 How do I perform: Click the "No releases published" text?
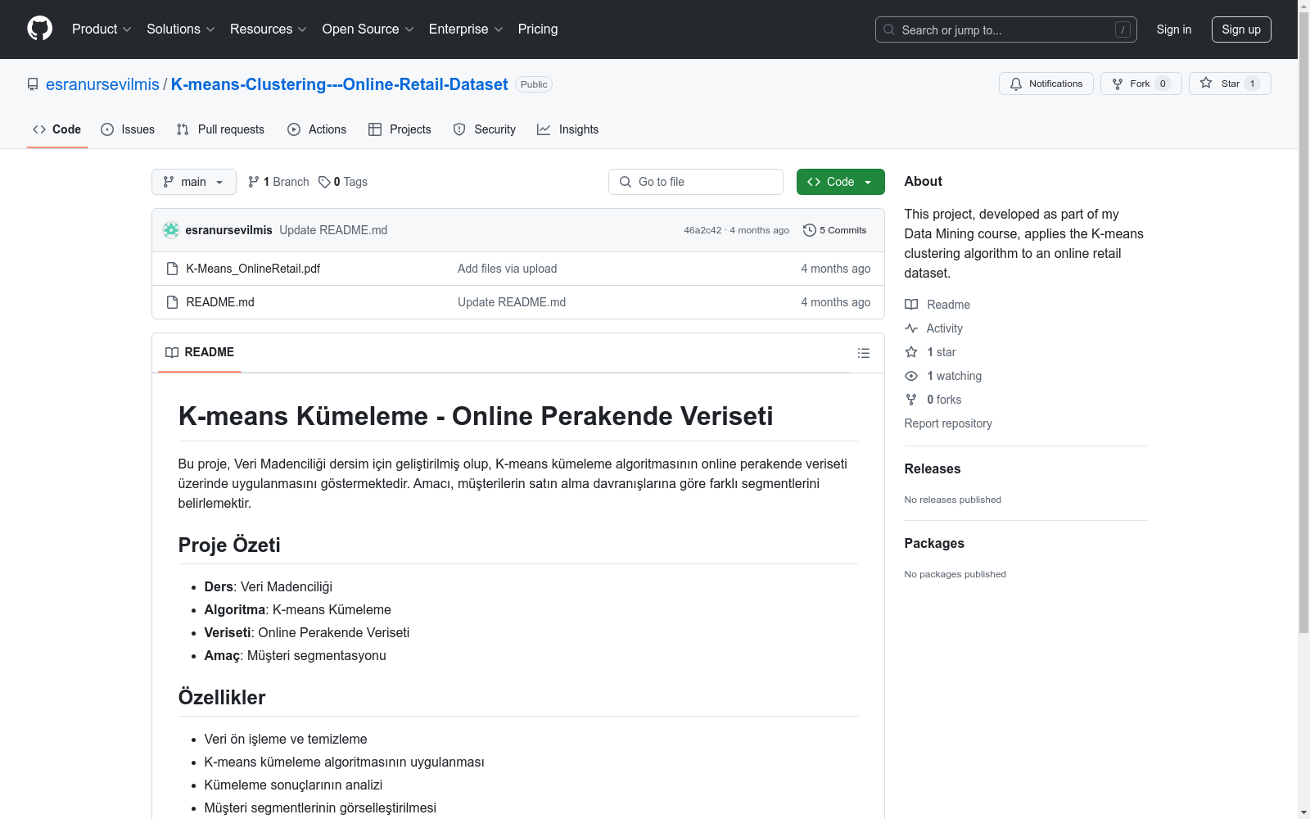point(952,500)
